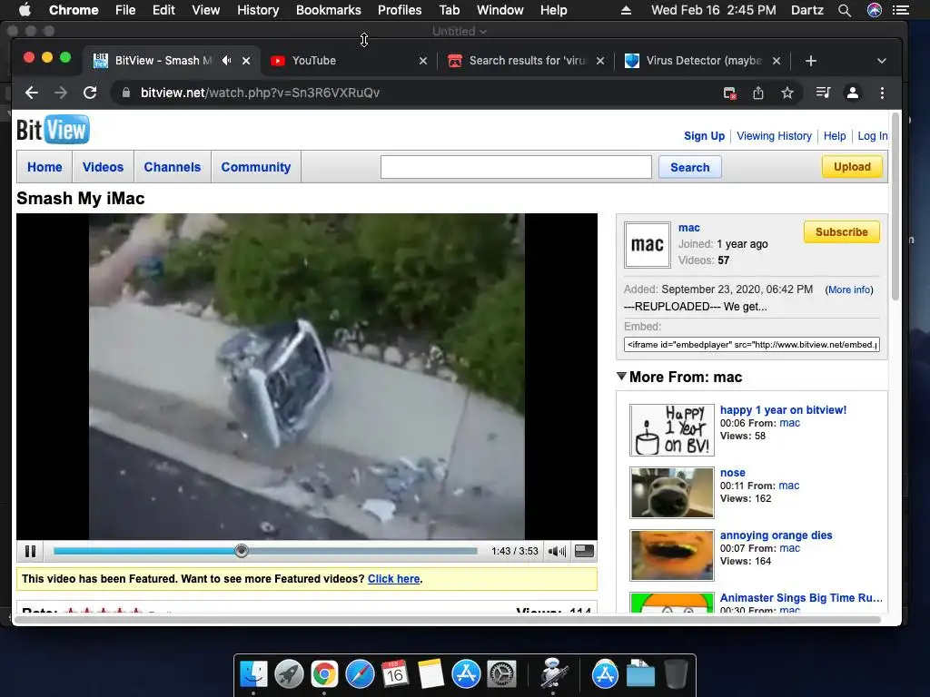Switch to the Search results tab
Image resolution: width=930 pixels, height=697 pixels.
526,61
